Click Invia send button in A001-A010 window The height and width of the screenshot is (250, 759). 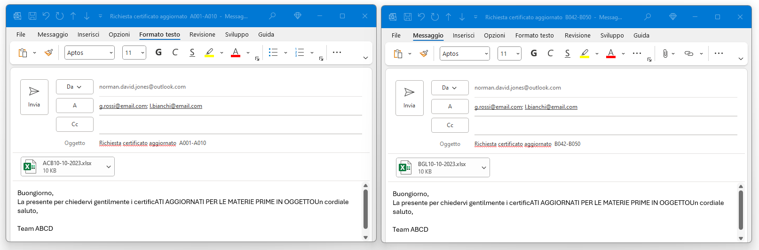coord(34,97)
